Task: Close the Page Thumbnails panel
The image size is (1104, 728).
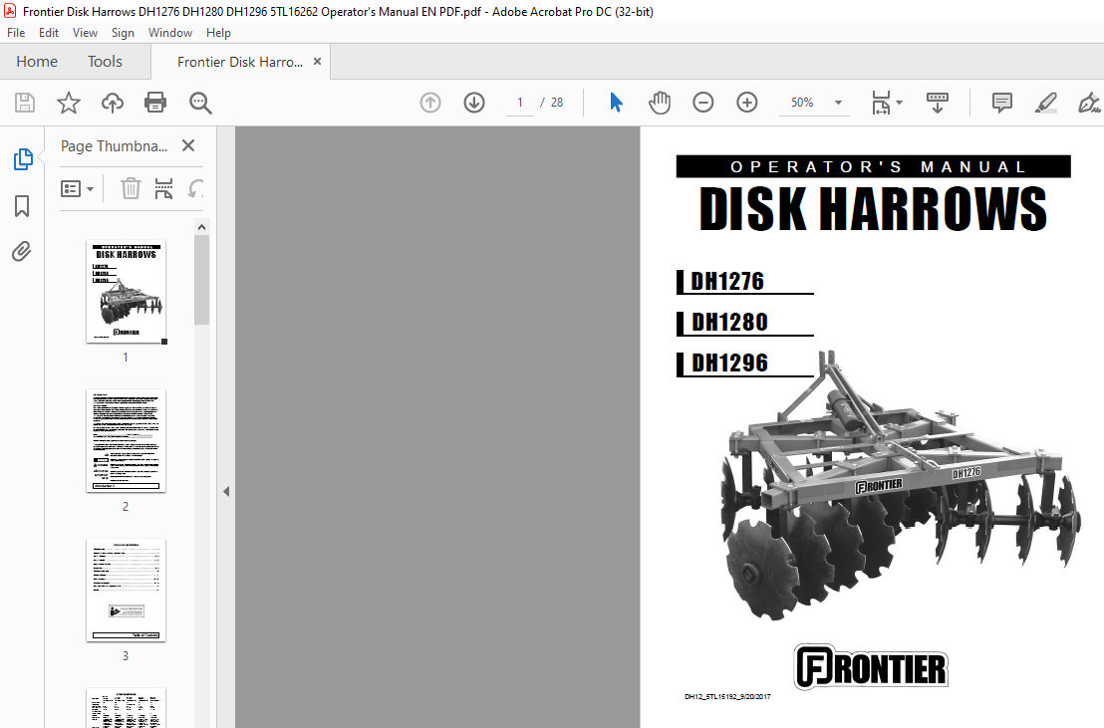Action: (x=188, y=145)
